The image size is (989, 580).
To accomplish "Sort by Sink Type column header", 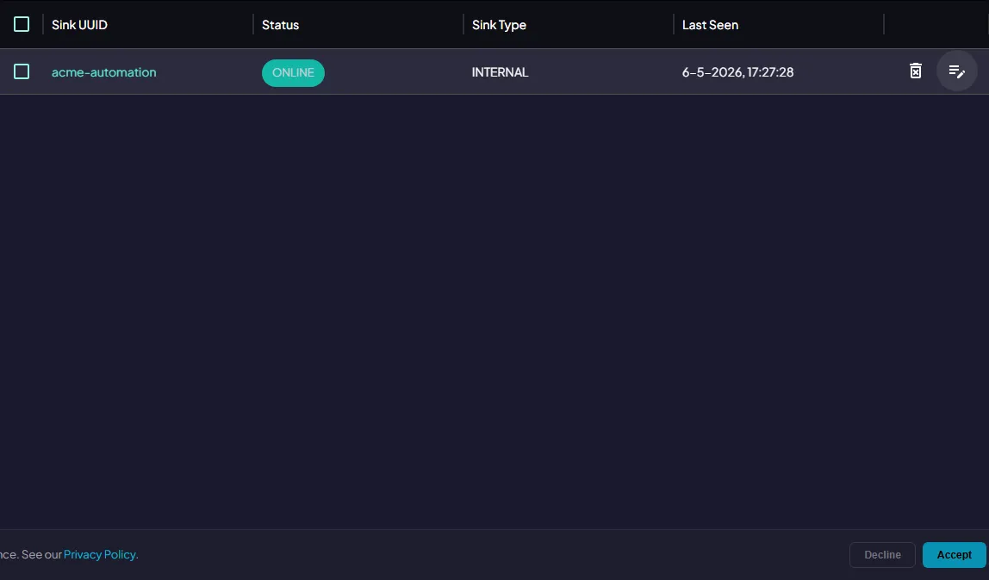I will (499, 25).
